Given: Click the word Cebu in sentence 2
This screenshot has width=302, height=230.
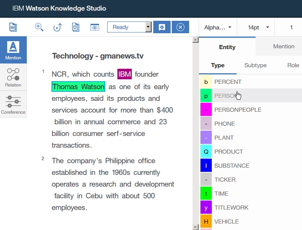Looking at the screenshot, I should tap(94, 196).
